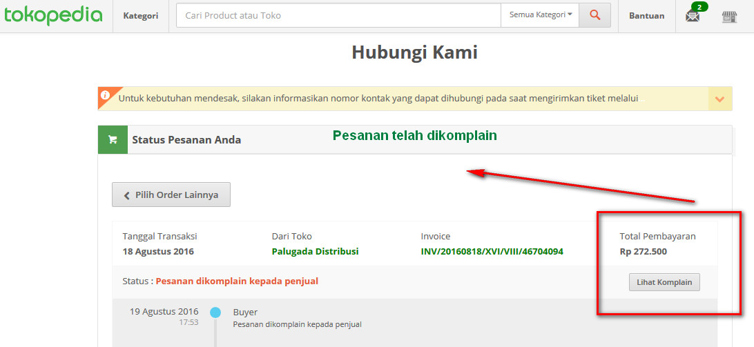The width and height of the screenshot is (754, 347).
Task: Open the Palugada Distribusi shop link
Action: tap(315, 251)
